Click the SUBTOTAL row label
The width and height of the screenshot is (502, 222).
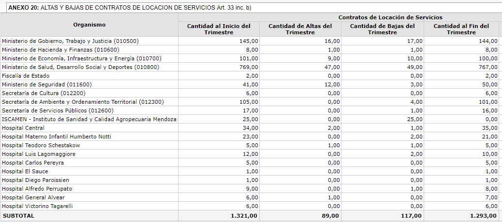pos(19,216)
